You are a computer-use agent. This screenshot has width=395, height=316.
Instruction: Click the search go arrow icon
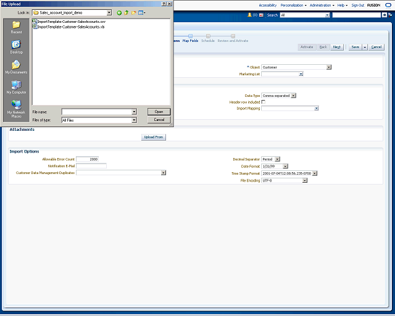click(x=384, y=15)
